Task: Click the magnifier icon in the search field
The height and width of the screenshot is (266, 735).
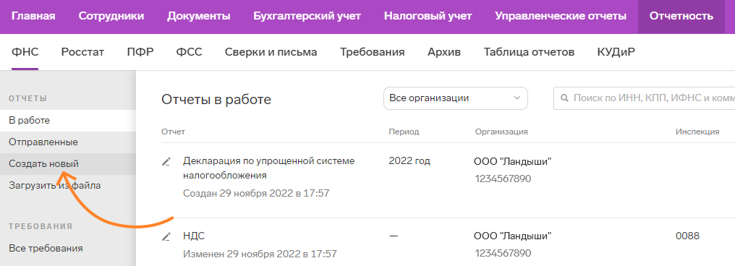Action: [565, 98]
